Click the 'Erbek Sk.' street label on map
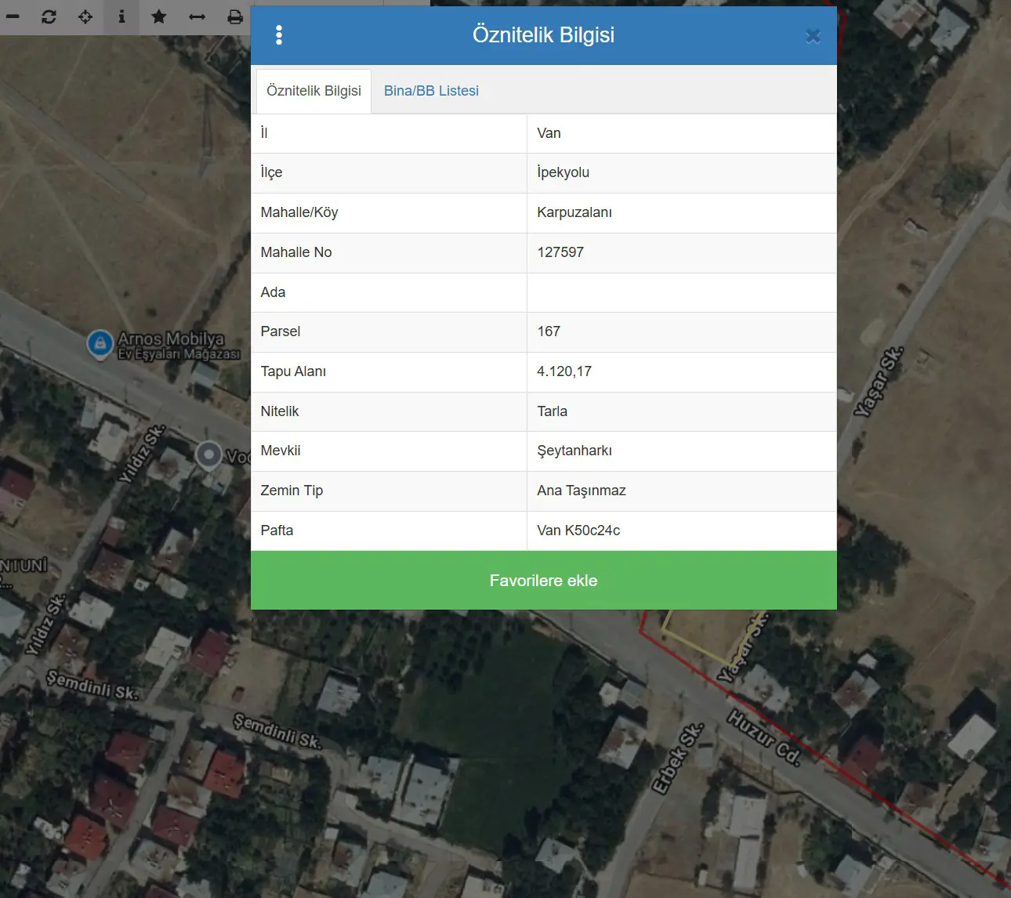This screenshot has height=898, width=1011. [x=678, y=759]
